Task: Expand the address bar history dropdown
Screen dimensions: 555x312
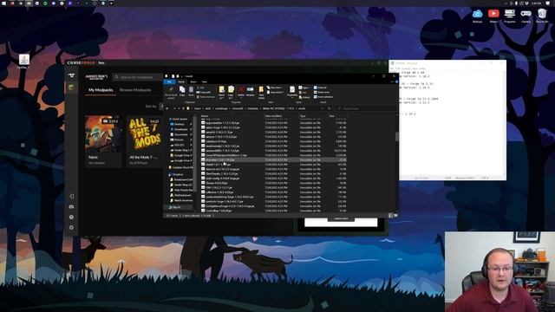Action: [x=322, y=108]
